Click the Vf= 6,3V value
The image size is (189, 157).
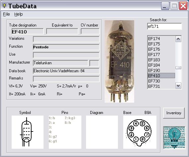click(x=16, y=86)
